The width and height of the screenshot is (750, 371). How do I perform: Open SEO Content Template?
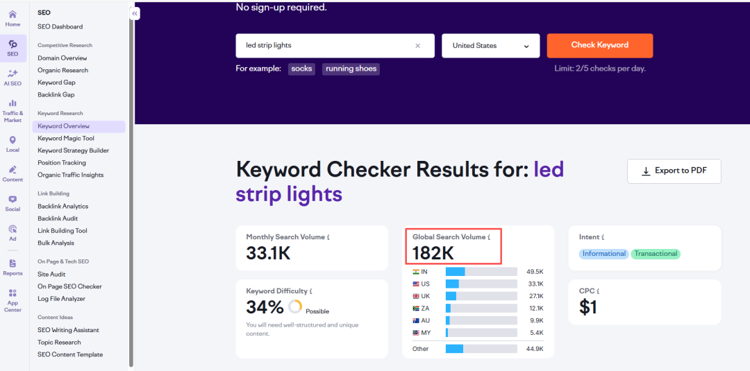coord(70,355)
